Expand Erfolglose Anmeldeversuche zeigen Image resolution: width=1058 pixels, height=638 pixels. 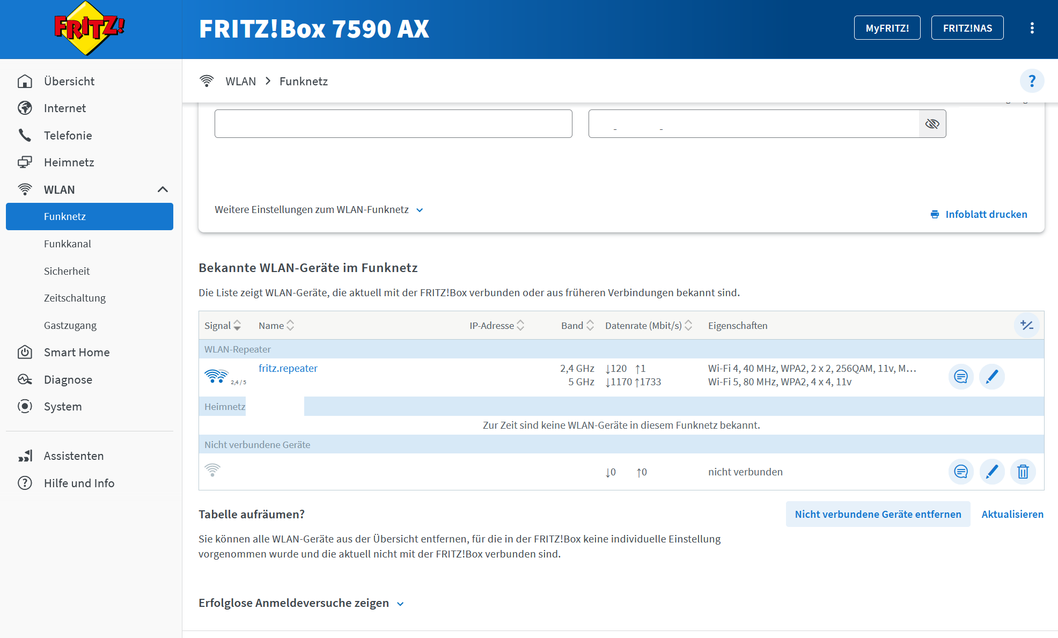tap(300, 603)
